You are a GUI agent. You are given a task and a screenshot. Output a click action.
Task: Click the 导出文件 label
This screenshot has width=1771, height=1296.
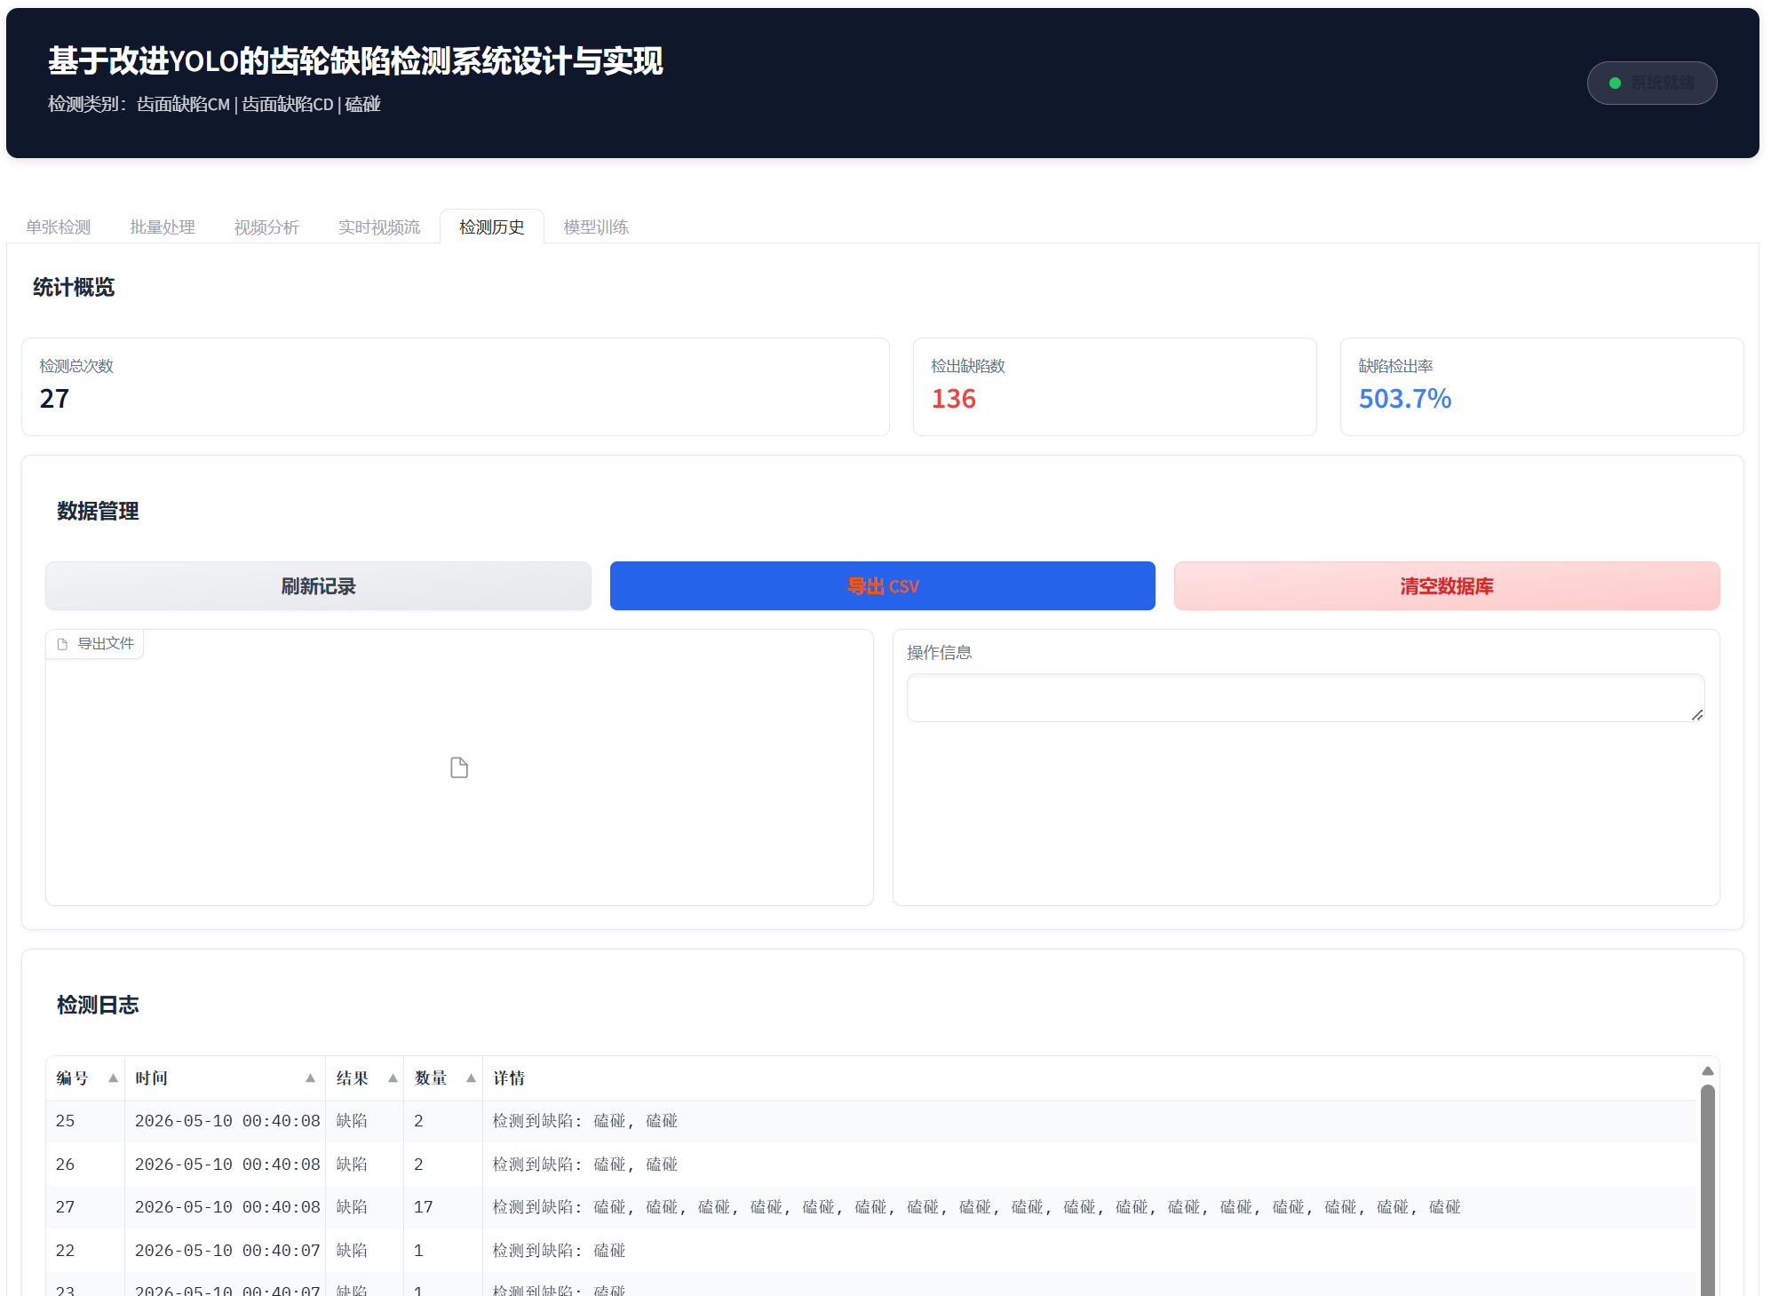[106, 643]
